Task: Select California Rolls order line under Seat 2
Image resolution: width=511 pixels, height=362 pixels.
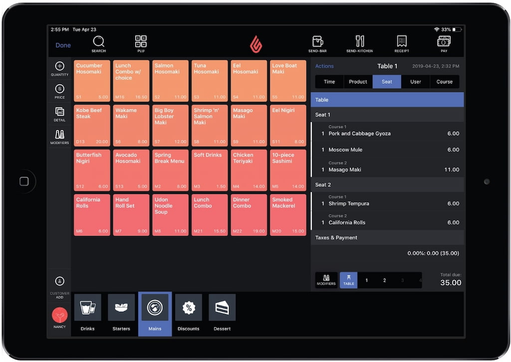Action: coord(387,221)
